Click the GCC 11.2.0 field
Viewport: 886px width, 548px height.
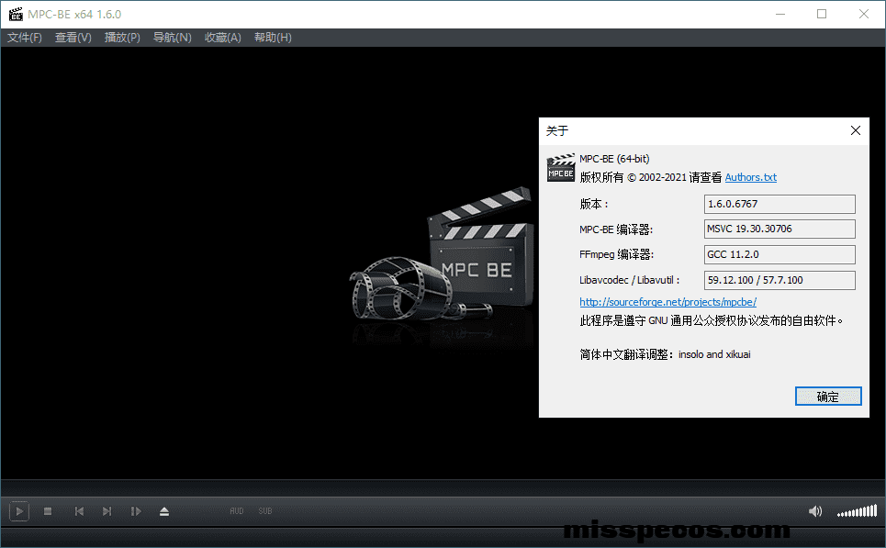779,254
